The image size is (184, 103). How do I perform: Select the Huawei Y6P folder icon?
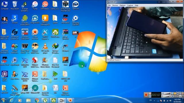pos(5,34)
